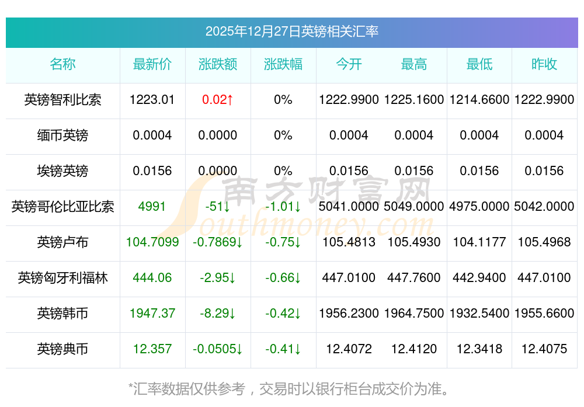Viewport: 584px width, 407px height.
Task: Click the 英镑韩币 name cell
Action: coord(62,314)
